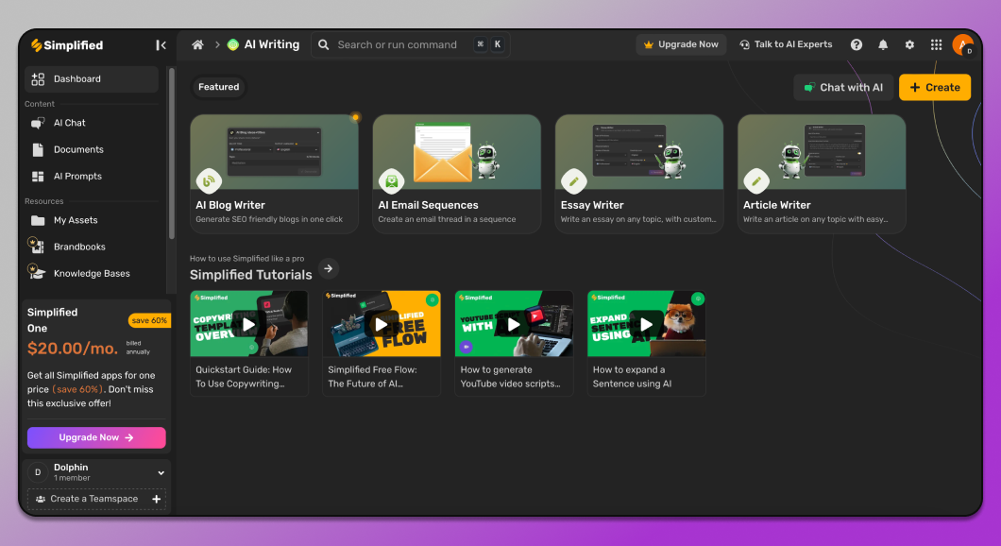Open the AI Writing breadcrumb selector
1001x546 pixels.
point(263,44)
